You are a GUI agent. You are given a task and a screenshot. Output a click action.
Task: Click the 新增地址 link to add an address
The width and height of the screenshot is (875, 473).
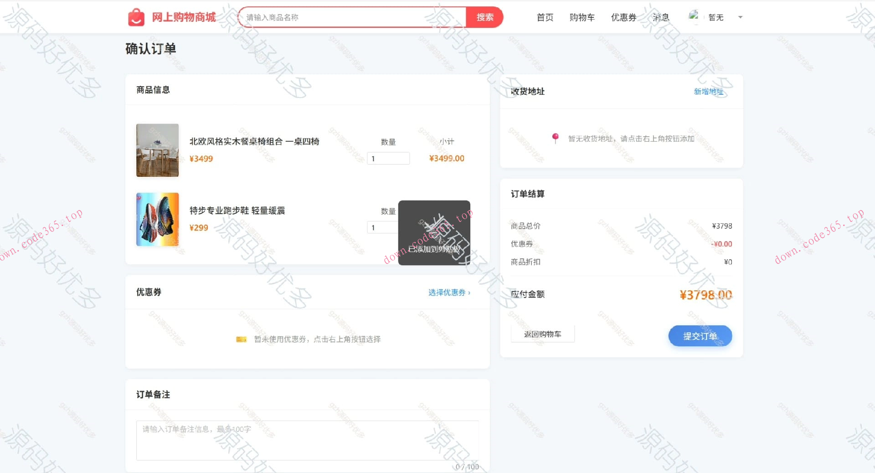coord(709,91)
